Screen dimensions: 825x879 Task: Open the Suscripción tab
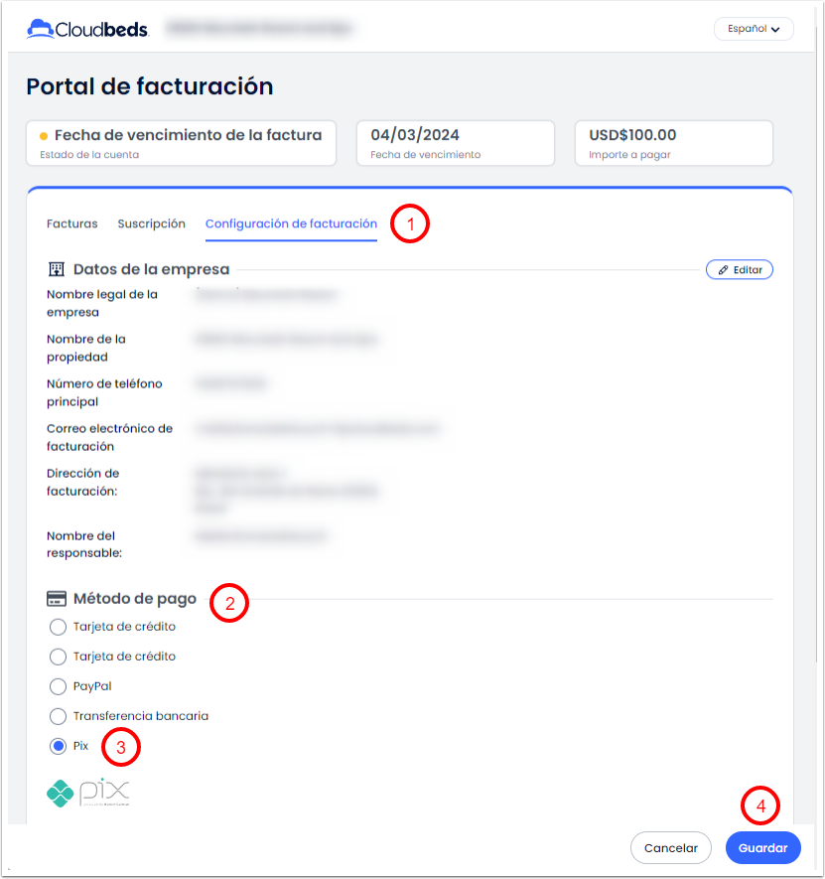pos(151,223)
